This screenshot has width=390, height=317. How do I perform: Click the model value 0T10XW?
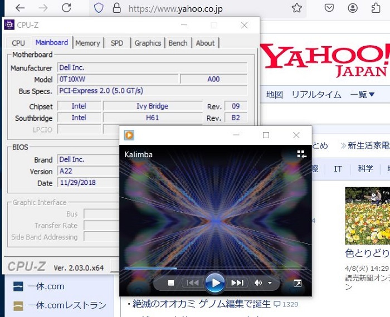pyautogui.click(x=118, y=79)
